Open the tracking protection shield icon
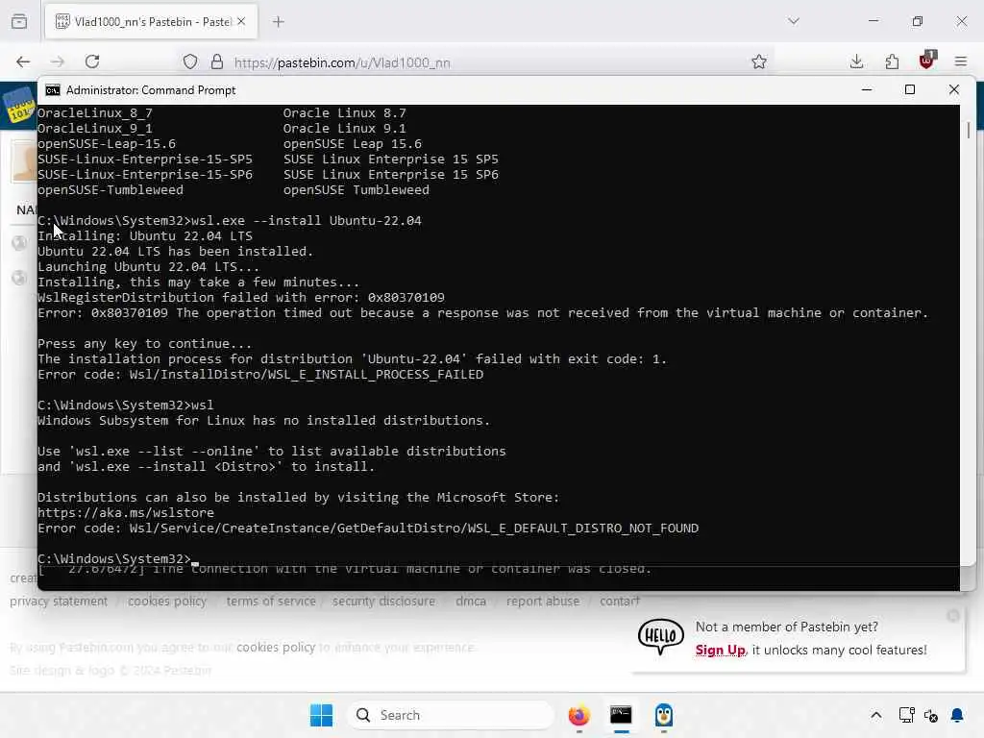The height and width of the screenshot is (738, 984). (190, 61)
